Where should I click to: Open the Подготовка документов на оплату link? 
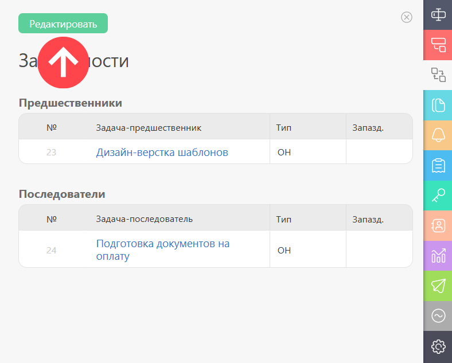[162, 250]
